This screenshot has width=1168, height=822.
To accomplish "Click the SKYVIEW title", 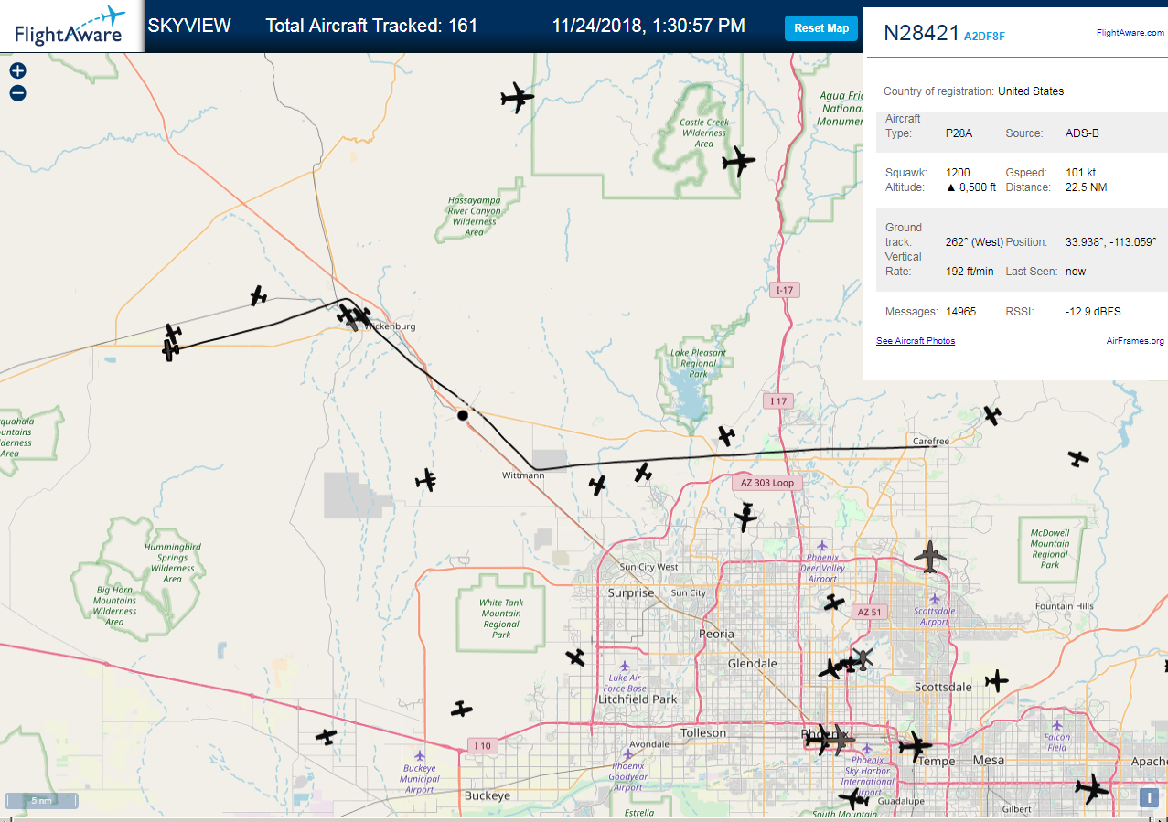I will (x=189, y=26).
